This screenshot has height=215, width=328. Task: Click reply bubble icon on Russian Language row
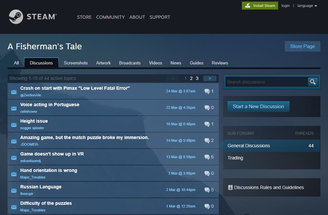207,190
